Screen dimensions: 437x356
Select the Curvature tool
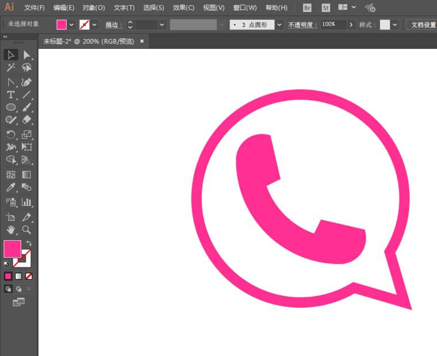(x=26, y=82)
